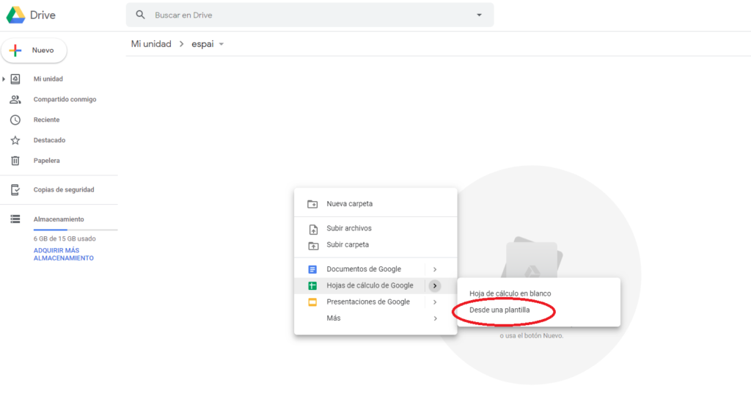Click the Buscar en Drive search field

308,15
